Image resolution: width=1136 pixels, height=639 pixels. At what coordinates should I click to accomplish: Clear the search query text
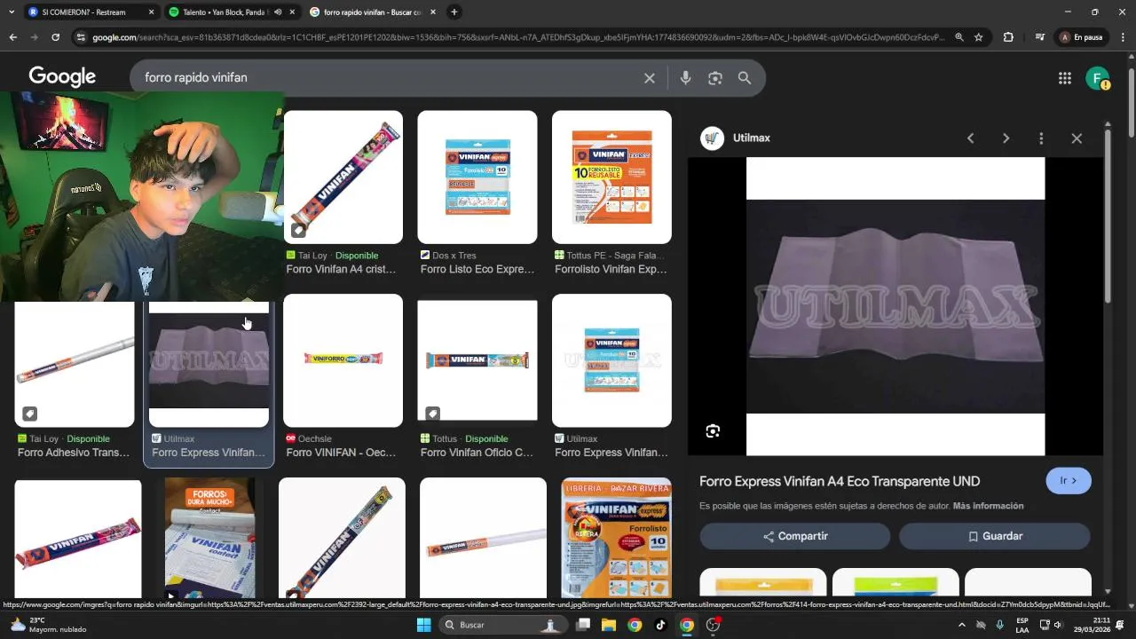[x=650, y=78]
